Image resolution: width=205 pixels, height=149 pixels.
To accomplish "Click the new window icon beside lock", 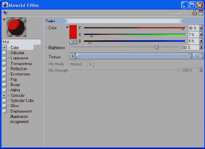I will 201,13.
